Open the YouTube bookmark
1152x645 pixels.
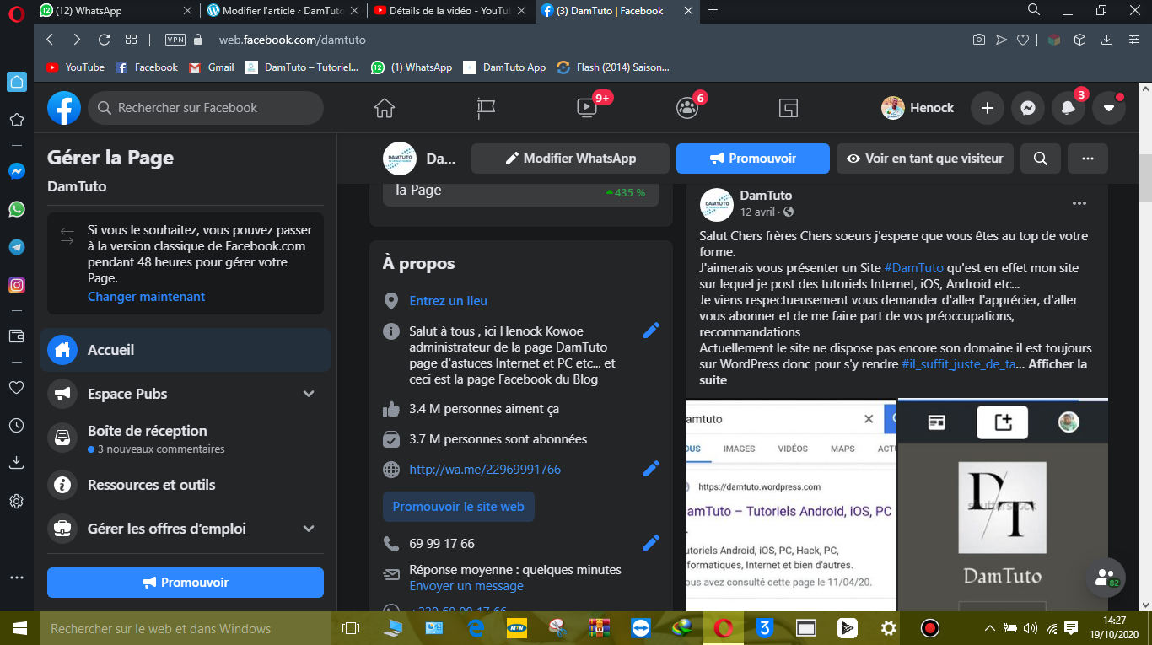coord(76,67)
